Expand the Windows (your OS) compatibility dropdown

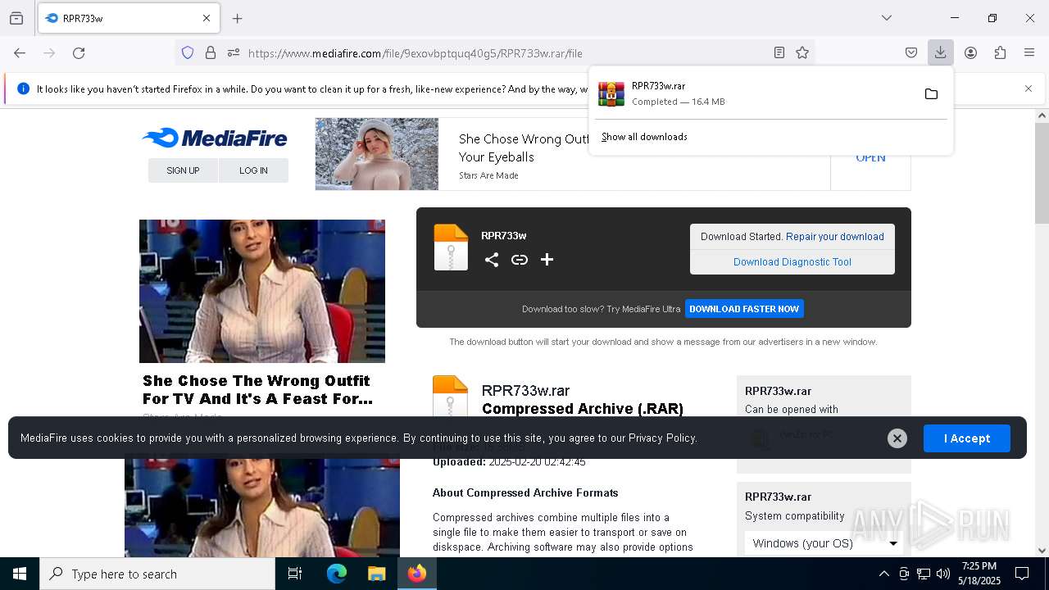point(824,543)
